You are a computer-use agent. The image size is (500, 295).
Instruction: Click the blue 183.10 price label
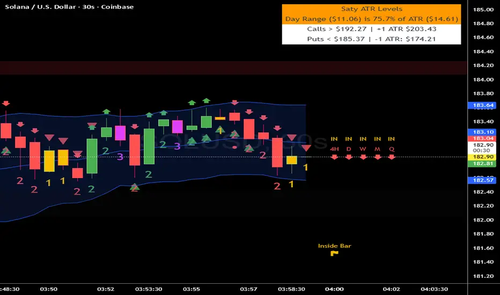click(482, 132)
